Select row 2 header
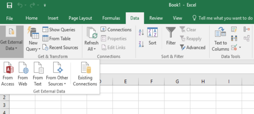Viewport: 254px width, 114px height. pos(5,97)
